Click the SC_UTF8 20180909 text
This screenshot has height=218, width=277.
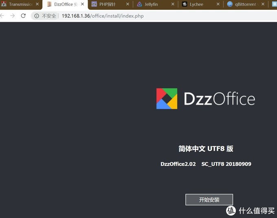point(226,164)
